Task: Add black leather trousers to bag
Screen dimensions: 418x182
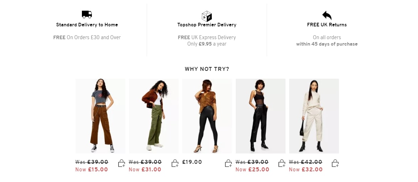Action: [282, 163]
